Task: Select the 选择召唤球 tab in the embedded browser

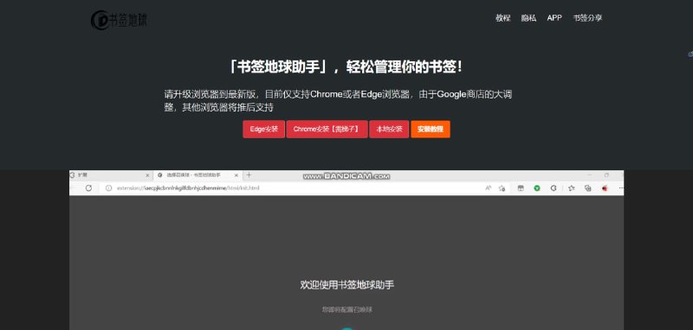Action: tap(198, 175)
